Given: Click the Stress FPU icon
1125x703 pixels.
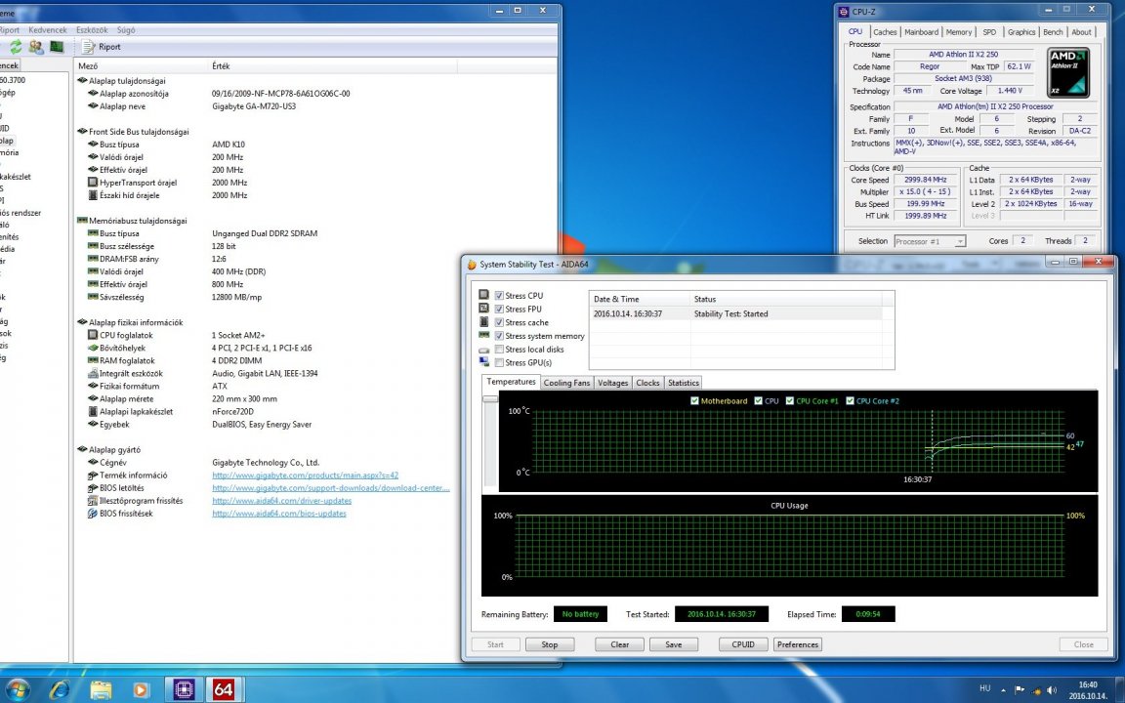Looking at the screenshot, I should pyautogui.click(x=484, y=309).
